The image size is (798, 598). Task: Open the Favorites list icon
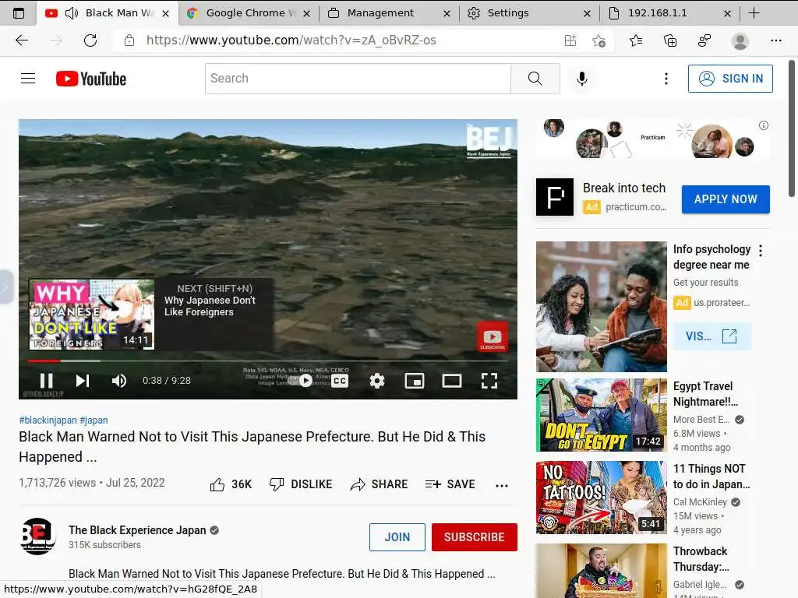(636, 40)
